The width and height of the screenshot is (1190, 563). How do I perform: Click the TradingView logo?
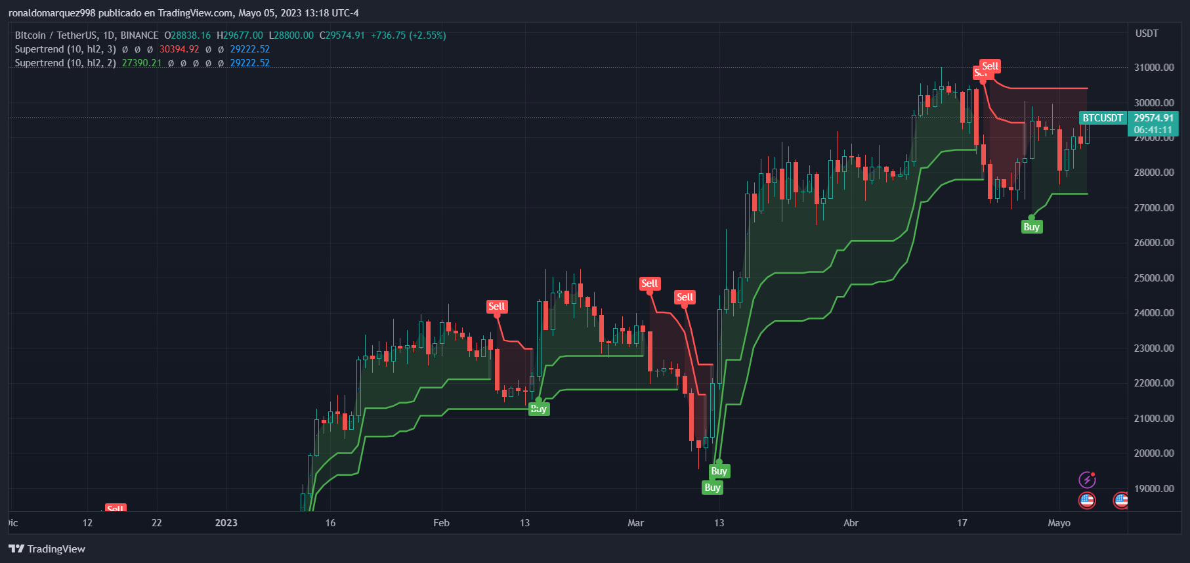click(47, 549)
